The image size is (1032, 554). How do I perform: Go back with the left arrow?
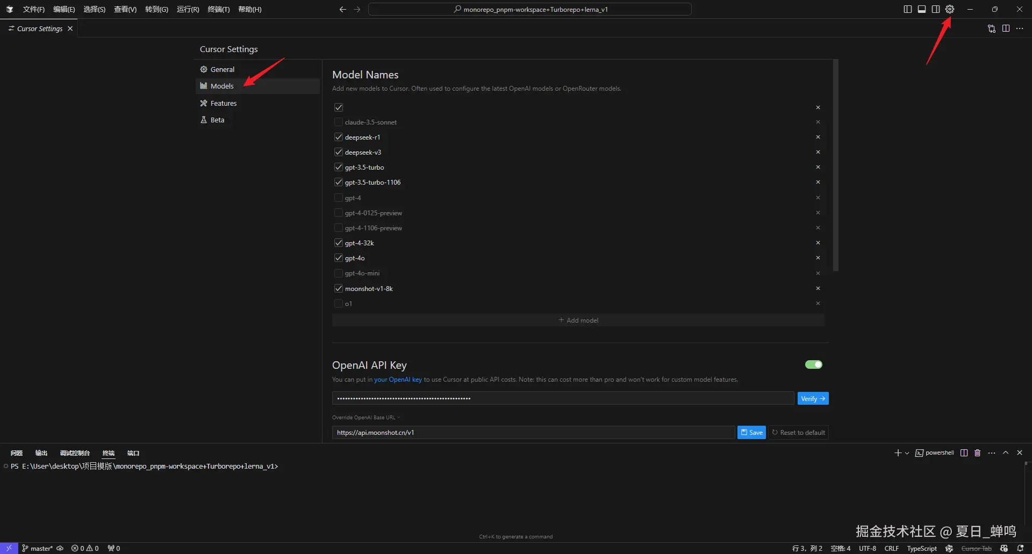point(343,9)
